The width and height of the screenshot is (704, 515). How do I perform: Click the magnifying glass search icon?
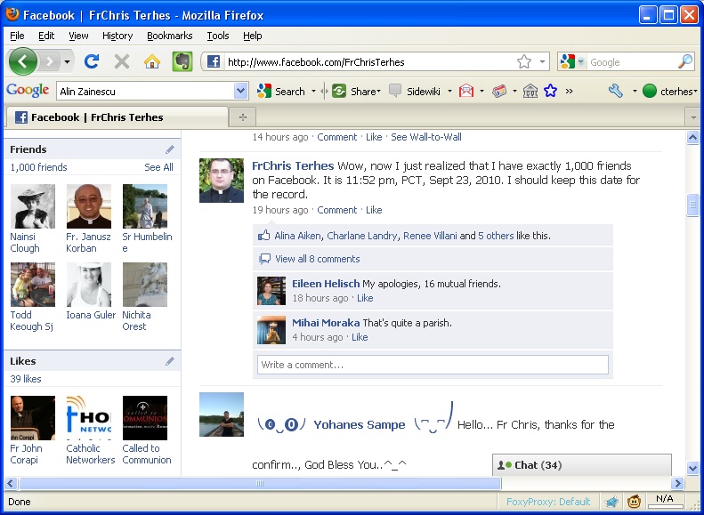685,61
